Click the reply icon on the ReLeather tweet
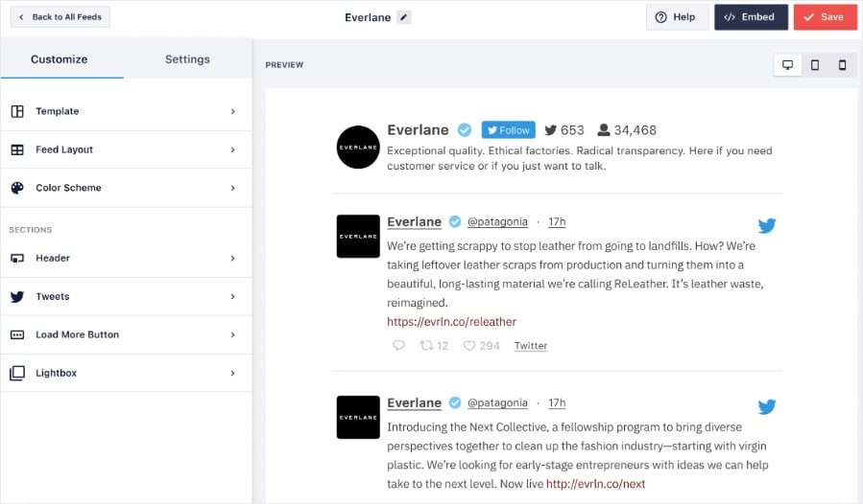This screenshot has height=504, width=863. click(398, 346)
